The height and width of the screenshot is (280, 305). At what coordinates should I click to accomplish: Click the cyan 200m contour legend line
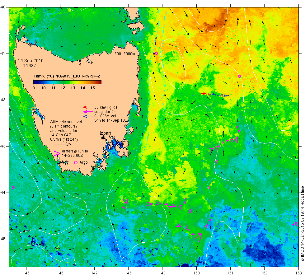click(x=120, y=57)
